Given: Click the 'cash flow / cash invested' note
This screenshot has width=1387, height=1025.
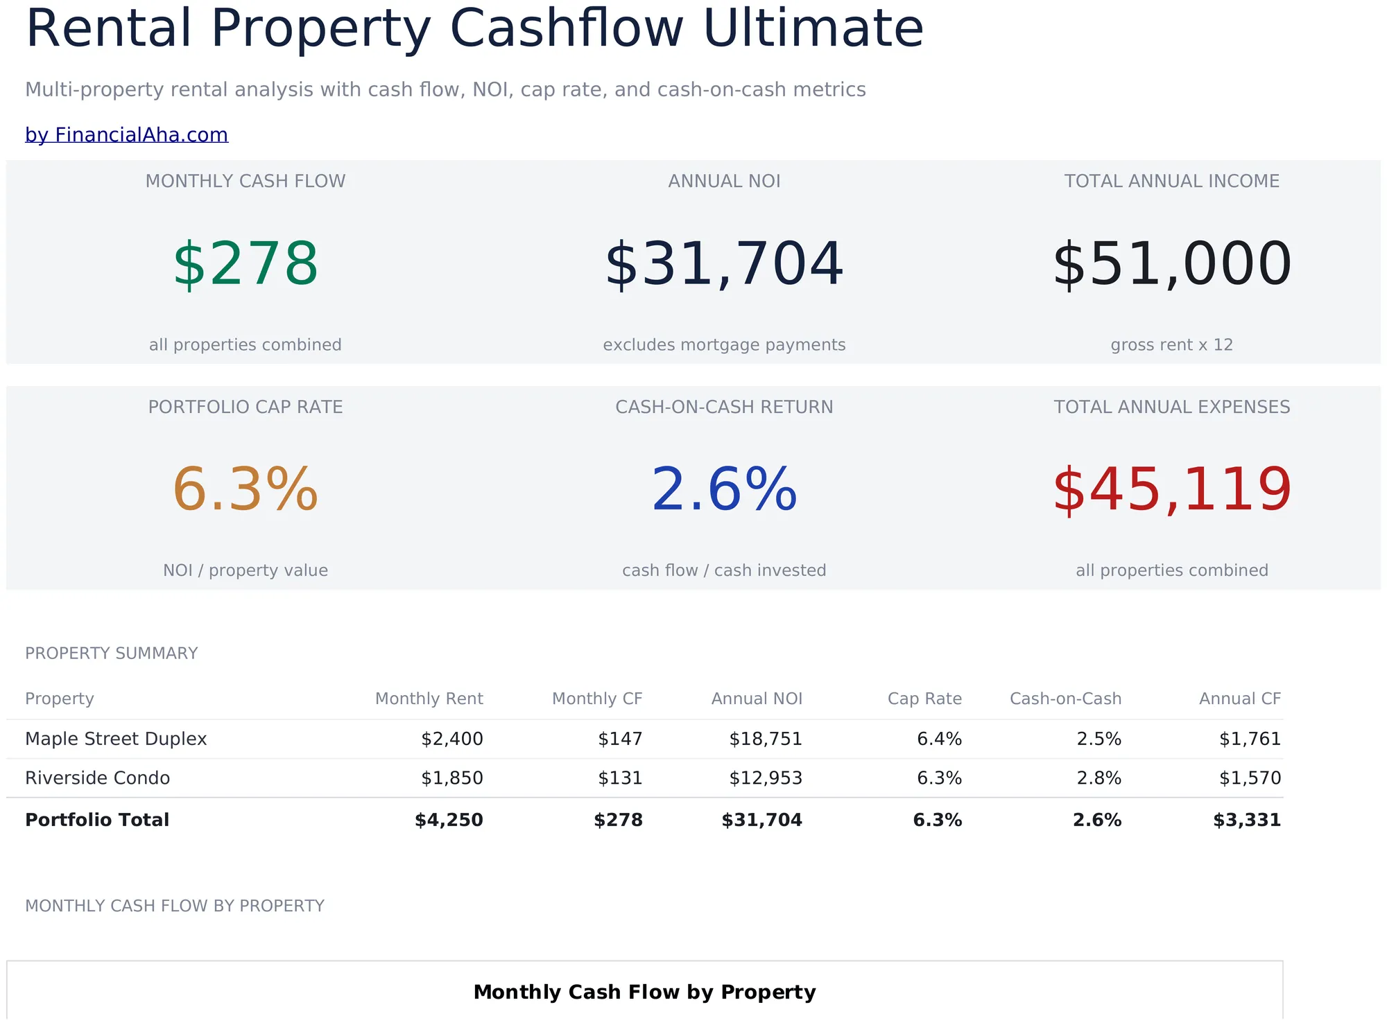Looking at the screenshot, I should (724, 570).
